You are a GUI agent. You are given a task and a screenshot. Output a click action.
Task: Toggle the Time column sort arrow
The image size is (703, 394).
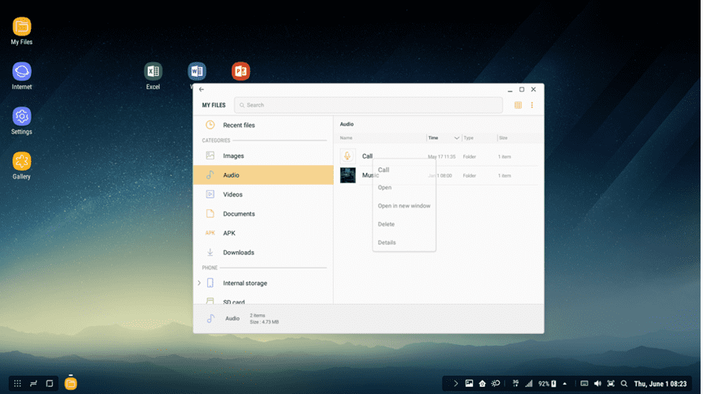456,138
